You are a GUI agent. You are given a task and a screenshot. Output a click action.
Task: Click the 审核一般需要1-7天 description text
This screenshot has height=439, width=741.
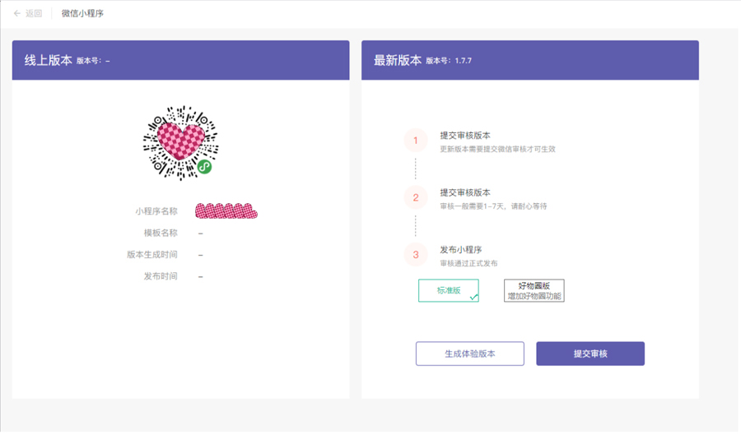coord(493,206)
